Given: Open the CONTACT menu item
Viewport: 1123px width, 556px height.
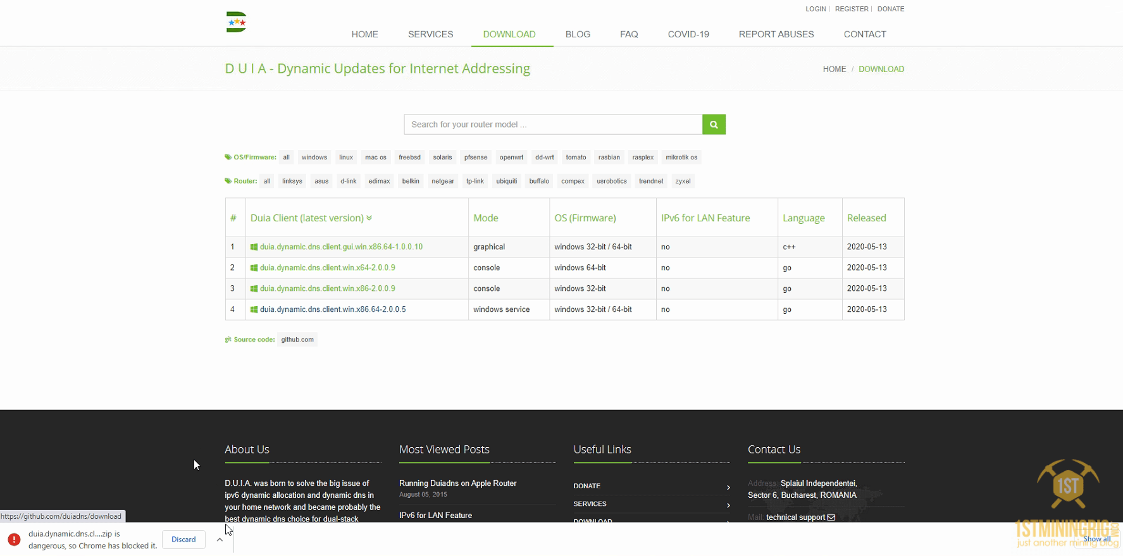Looking at the screenshot, I should click(x=865, y=34).
